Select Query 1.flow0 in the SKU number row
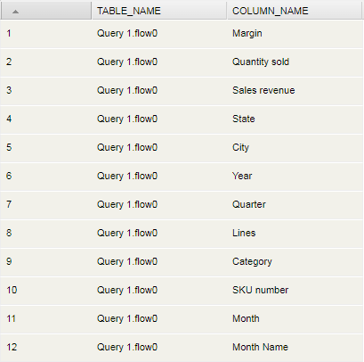 tap(127, 290)
